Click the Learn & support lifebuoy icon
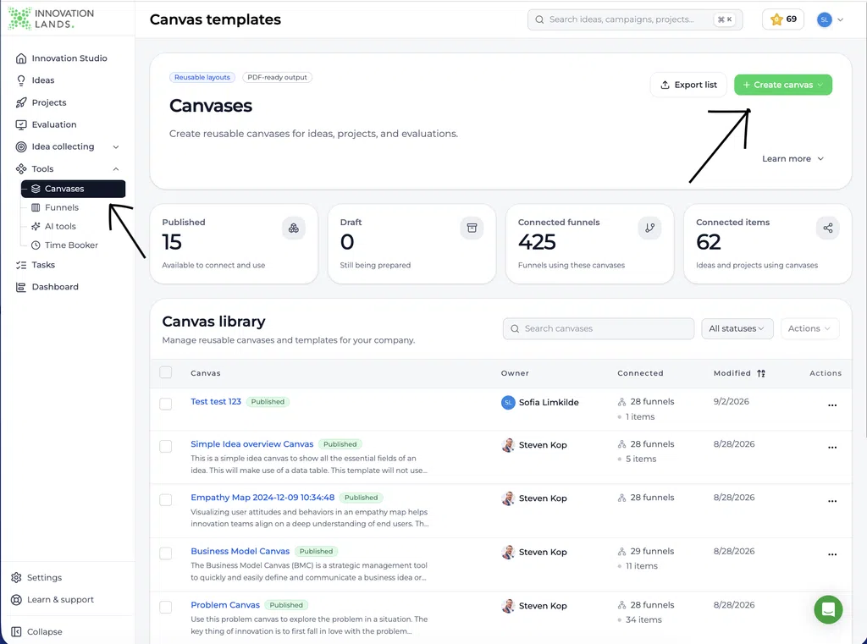Screen dimensions: 867x644 (x=17, y=599)
